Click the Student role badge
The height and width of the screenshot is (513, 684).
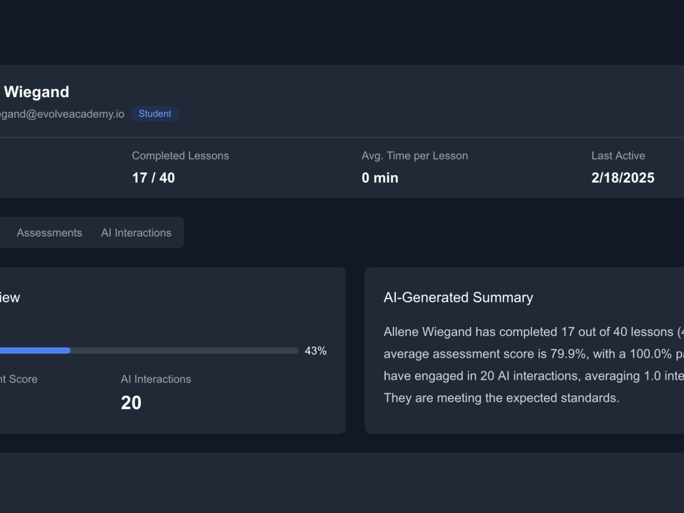(x=155, y=114)
